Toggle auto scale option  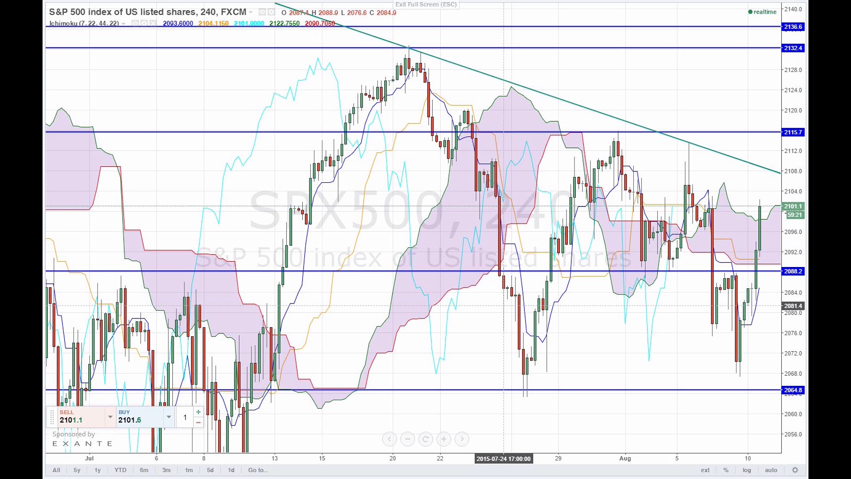(x=771, y=470)
